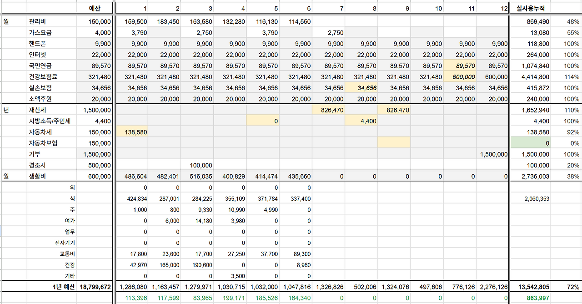Screen dimensions: 582x304
Task: Select the highlighted 826,470 cell in month 9
Action: click(x=394, y=110)
